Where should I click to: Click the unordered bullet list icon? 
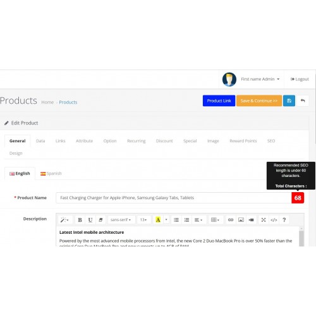(176, 220)
